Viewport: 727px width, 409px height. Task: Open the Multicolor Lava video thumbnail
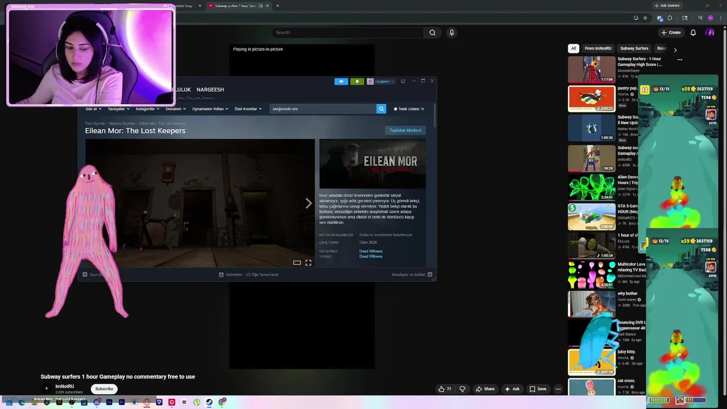click(x=591, y=274)
